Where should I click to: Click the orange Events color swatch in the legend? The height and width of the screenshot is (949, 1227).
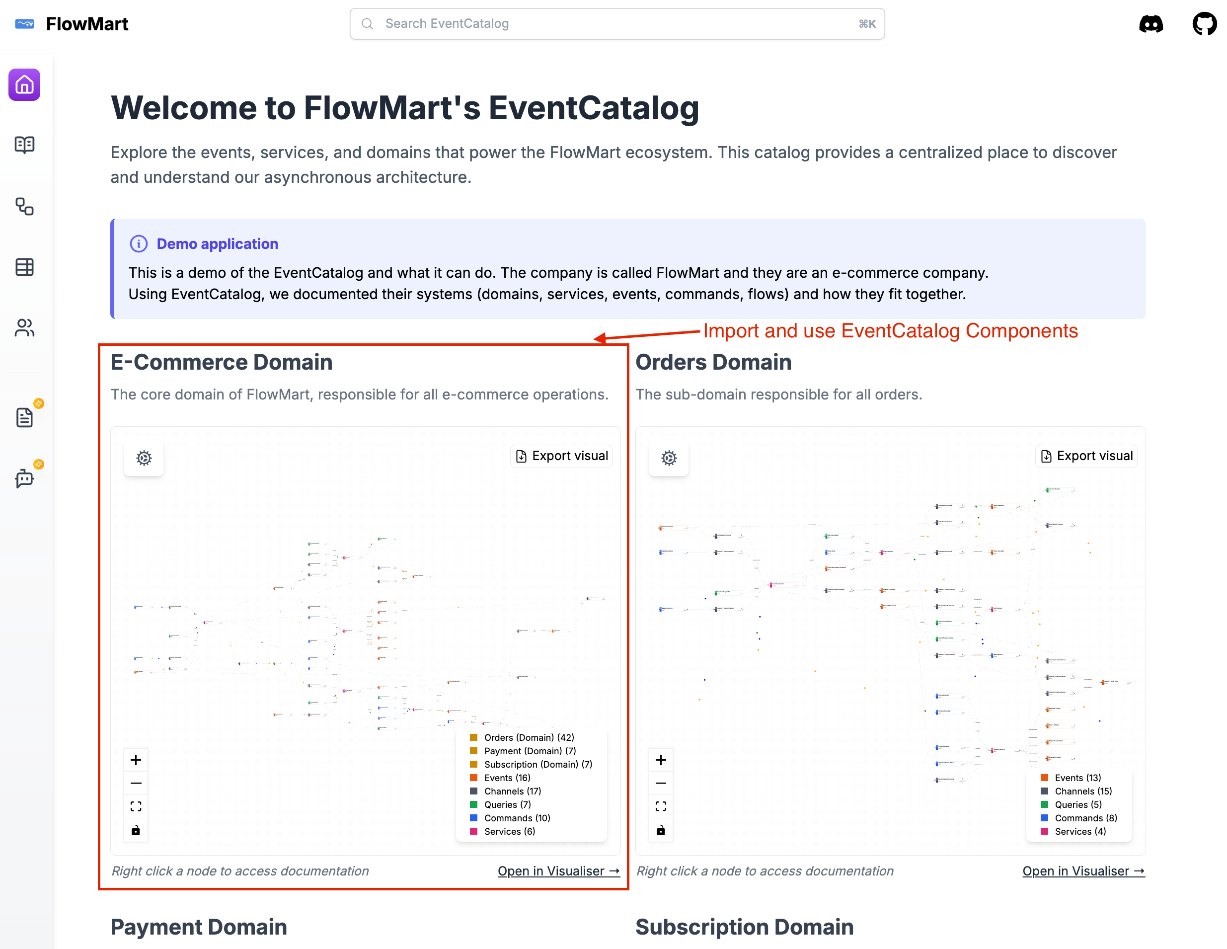(x=472, y=778)
